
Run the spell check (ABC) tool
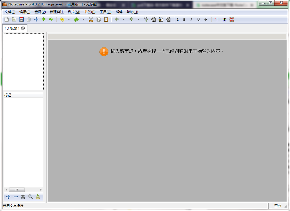[x=146, y=19]
